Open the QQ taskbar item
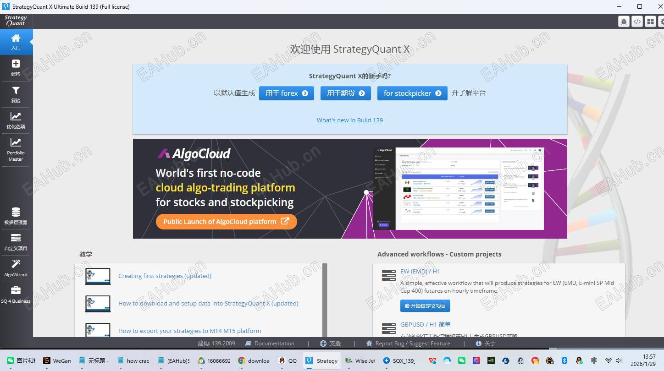 pos(288,361)
